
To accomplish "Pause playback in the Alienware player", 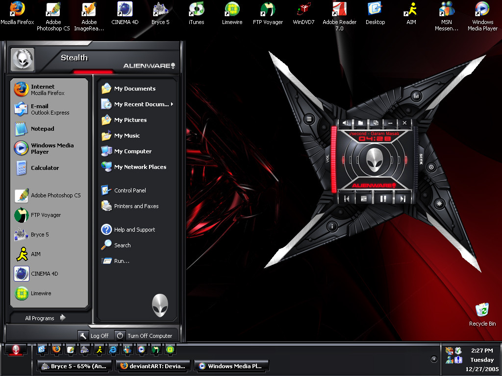I will (x=383, y=199).
